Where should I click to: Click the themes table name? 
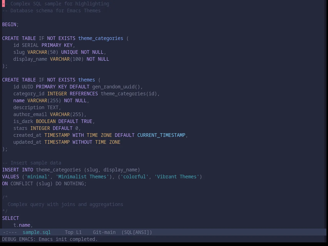pyautogui.click(x=87, y=80)
